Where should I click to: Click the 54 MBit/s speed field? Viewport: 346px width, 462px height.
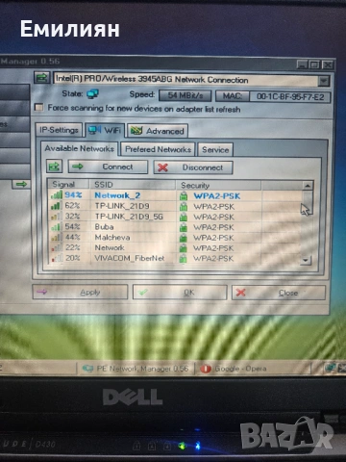coord(185,95)
